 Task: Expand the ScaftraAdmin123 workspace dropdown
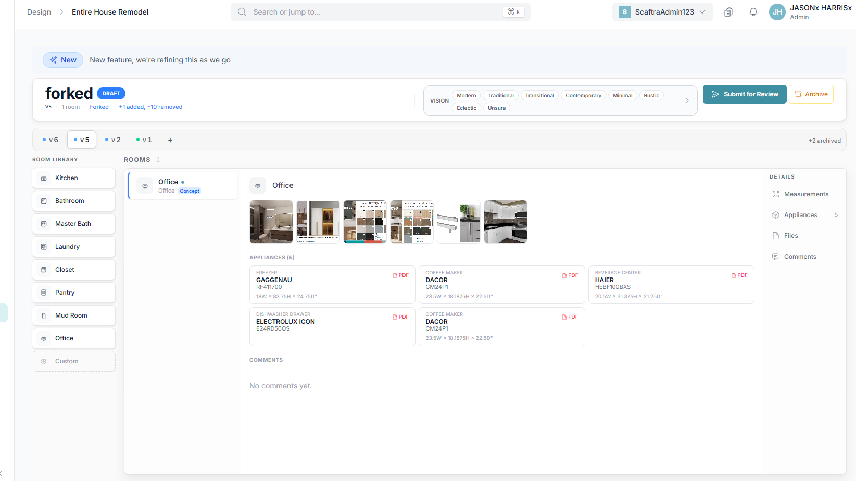click(x=662, y=12)
